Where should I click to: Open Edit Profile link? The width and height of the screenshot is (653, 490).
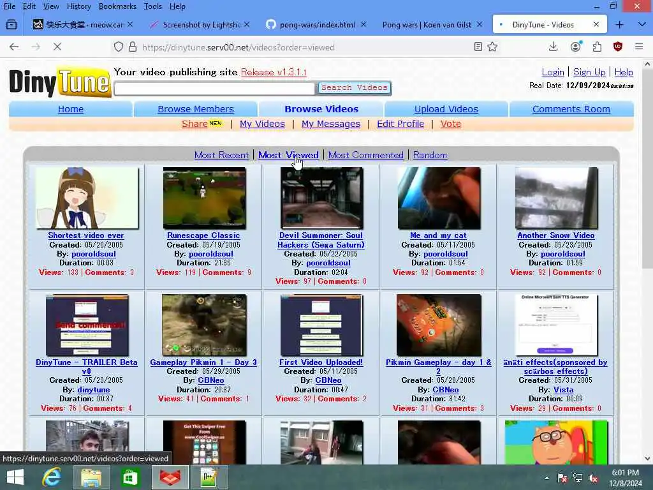[x=400, y=124]
